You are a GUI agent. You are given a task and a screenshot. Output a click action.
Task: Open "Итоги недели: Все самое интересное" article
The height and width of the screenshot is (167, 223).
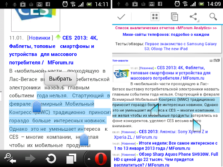click(165, 146)
